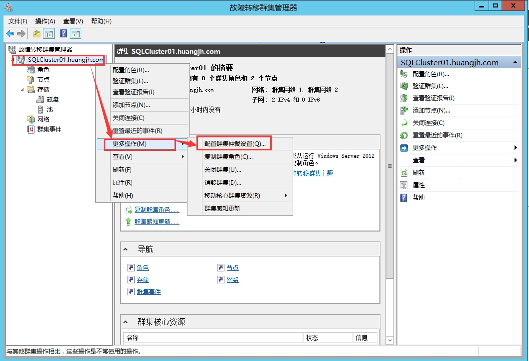Screen dimensions: 529x361
Task: Collapse SQLCluster01.huangjh.com actions section header
Action: (515, 62)
